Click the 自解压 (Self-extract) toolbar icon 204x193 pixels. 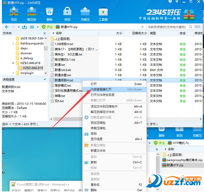tap(85, 14)
